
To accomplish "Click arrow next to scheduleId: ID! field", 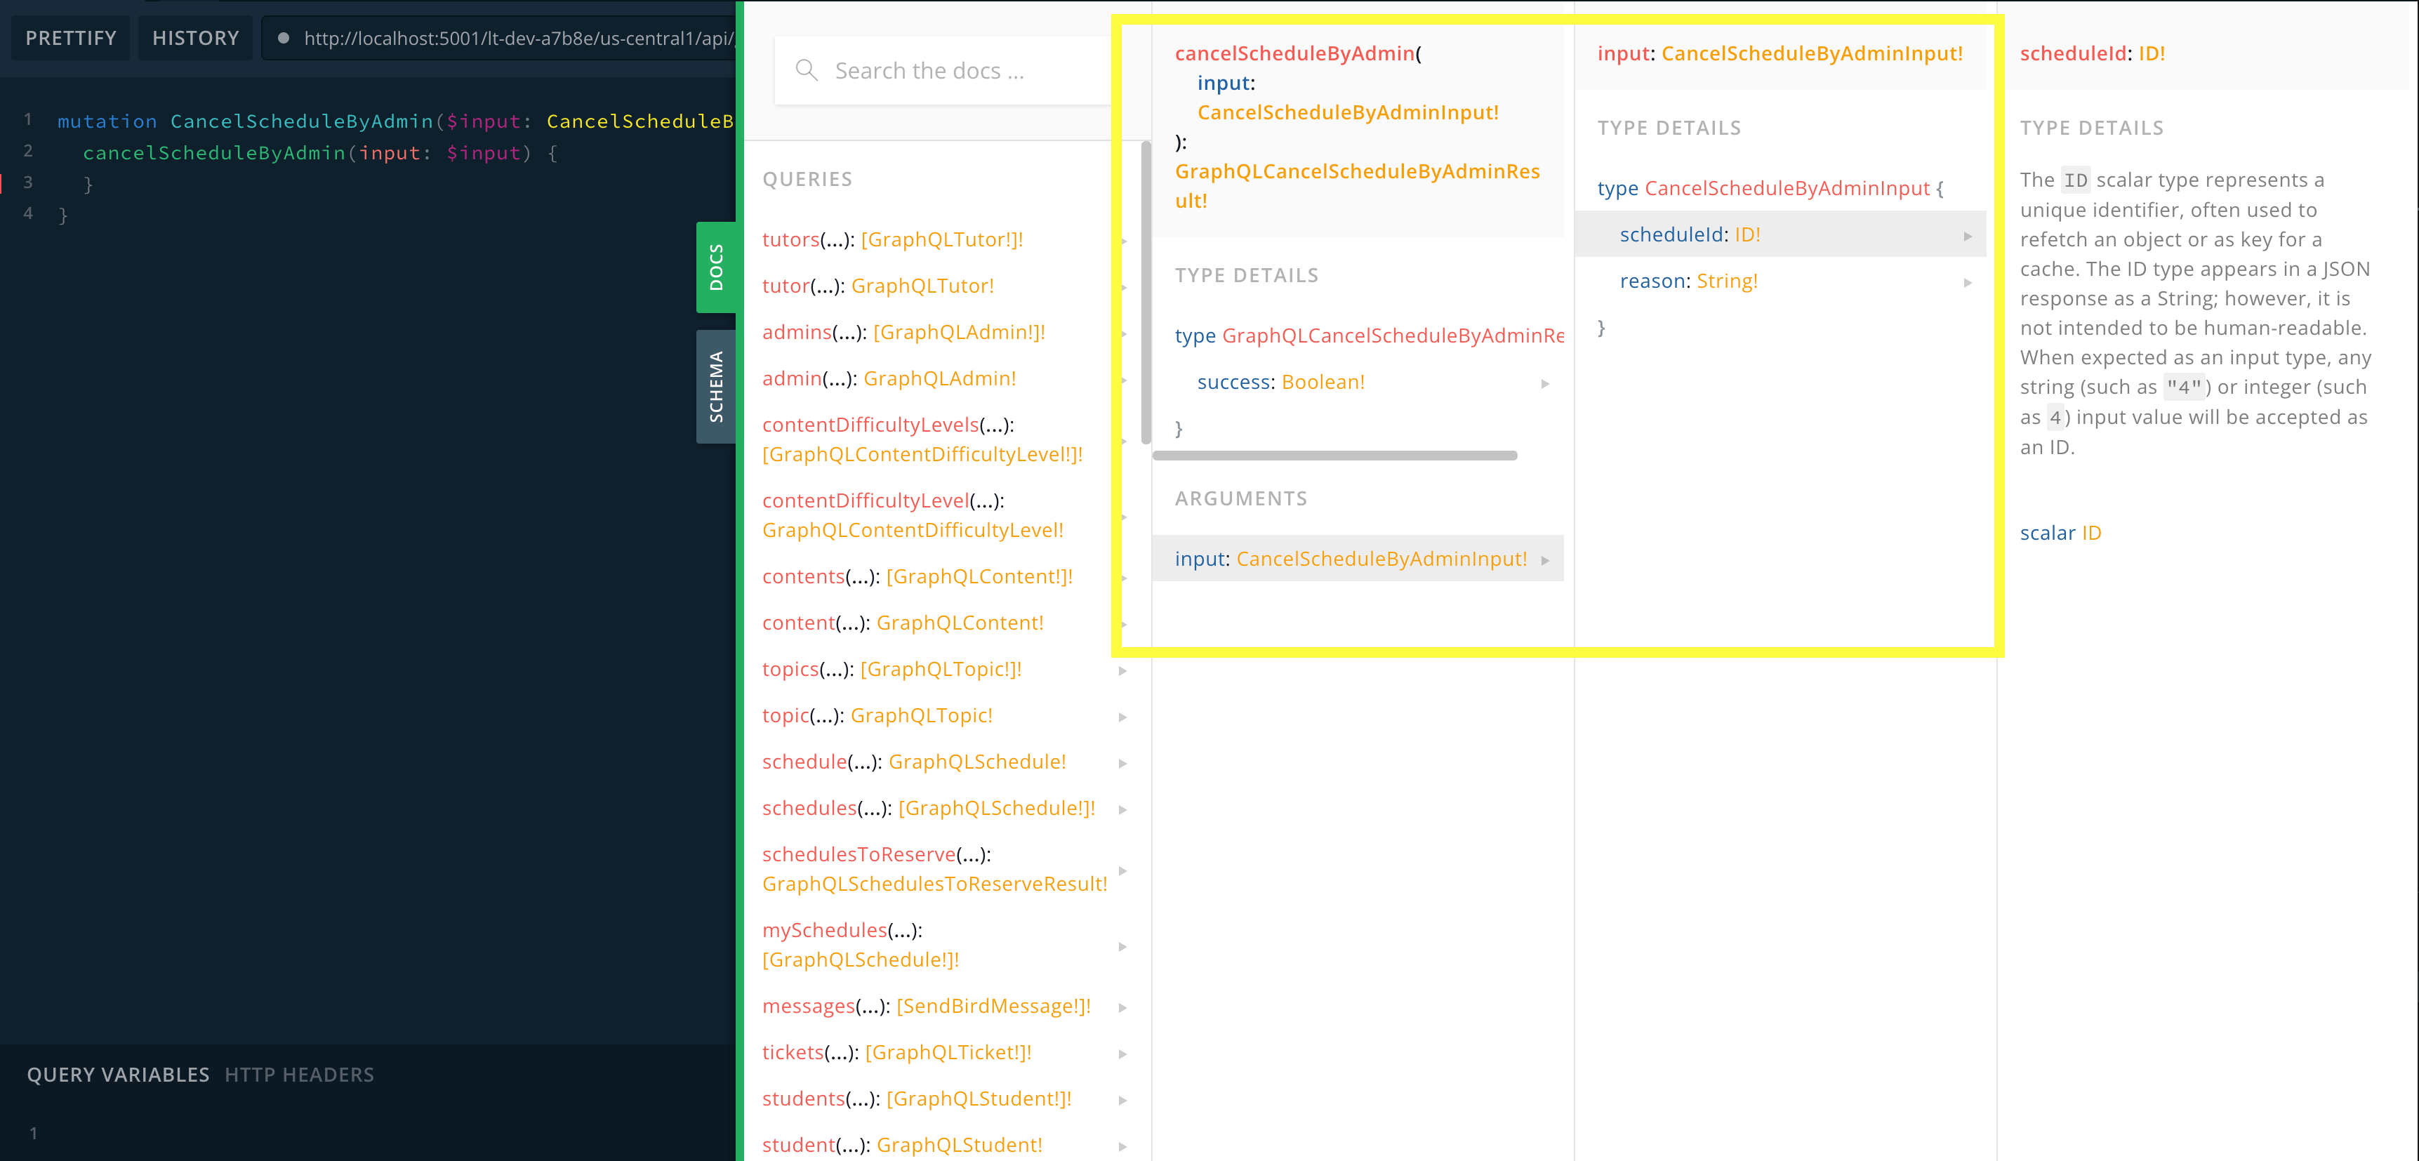I will (x=1968, y=236).
